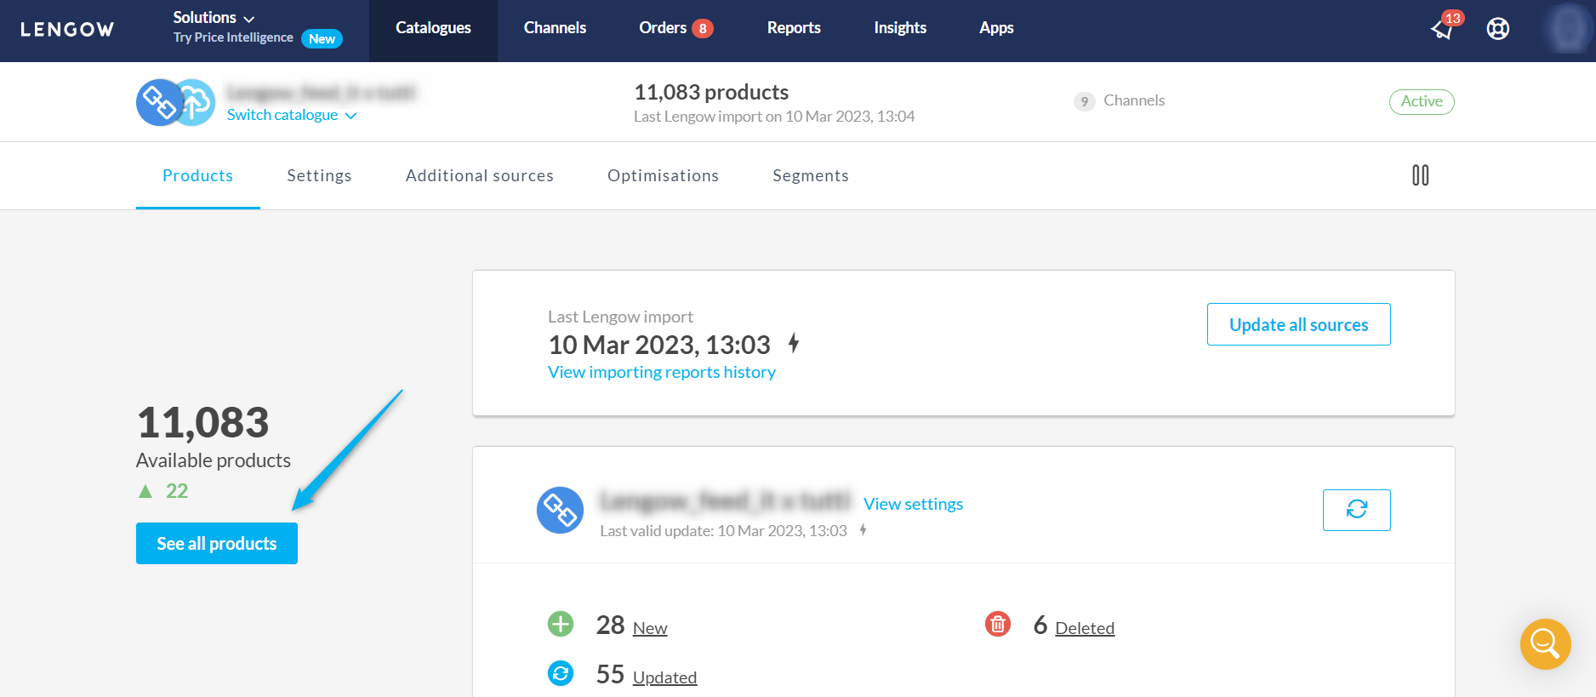Screen dimensions: 1596x697
Task: Toggle the Active status badge
Action: coord(1421,101)
